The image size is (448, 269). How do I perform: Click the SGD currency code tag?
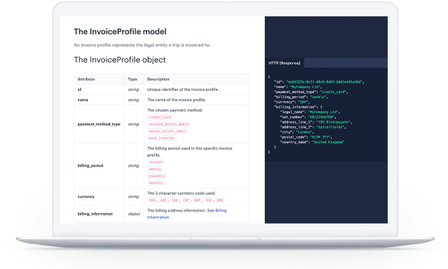[x=208, y=200]
